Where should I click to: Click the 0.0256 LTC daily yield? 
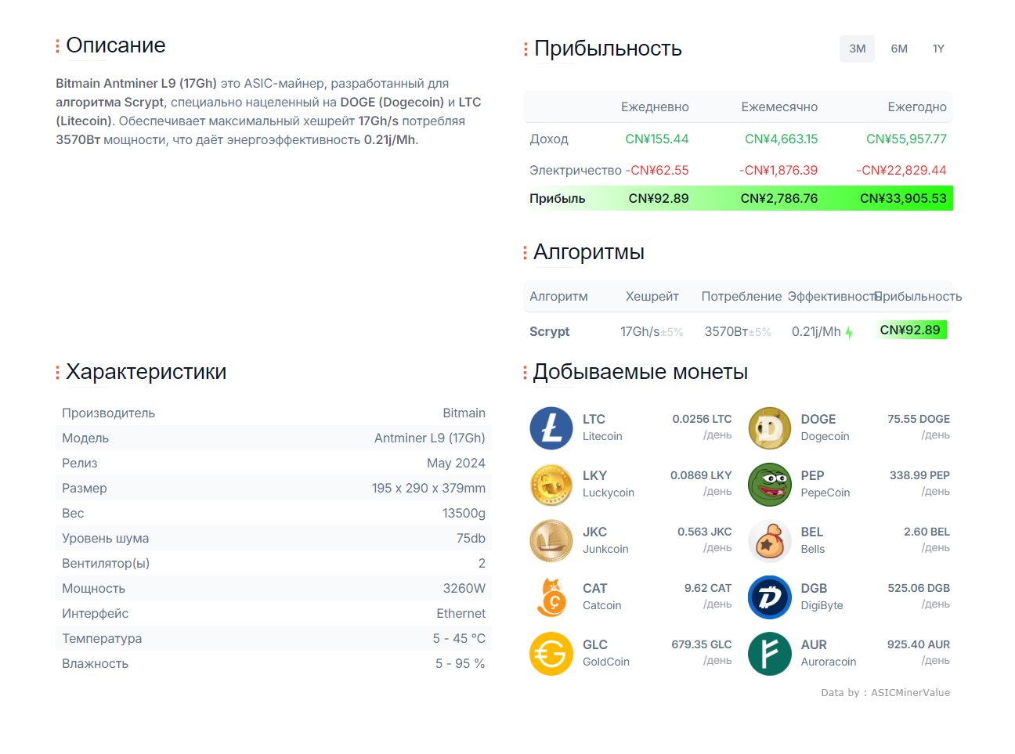pyautogui.click(x=702, y=419)
